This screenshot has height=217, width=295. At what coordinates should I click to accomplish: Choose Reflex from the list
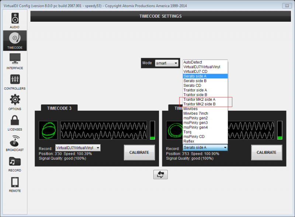pos(205,141)
